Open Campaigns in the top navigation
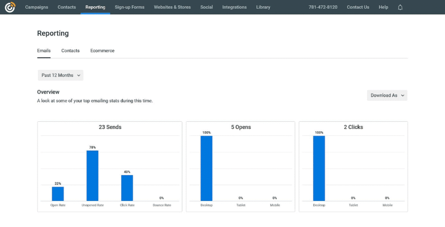 (x=37, y=7)
